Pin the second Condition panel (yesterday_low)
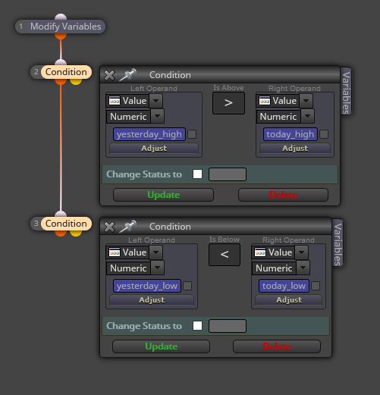Screen dimensions: 380x395 click(x=128, y=227)
